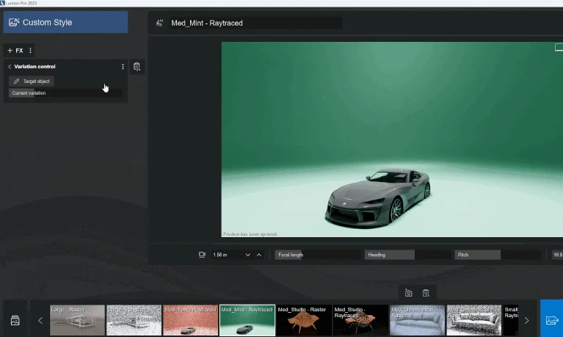Viewport: 563px width, 337px height.
Task: Open the FX stack options menu
Action: pos(30,51)
